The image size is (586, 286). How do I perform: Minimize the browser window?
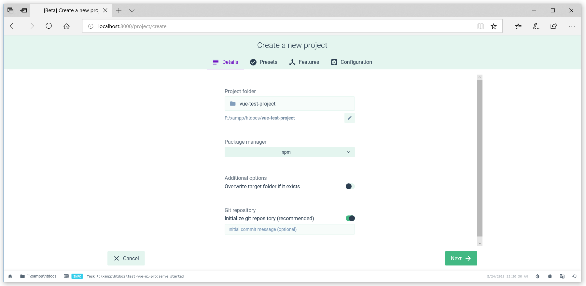[x=534, y=10]
